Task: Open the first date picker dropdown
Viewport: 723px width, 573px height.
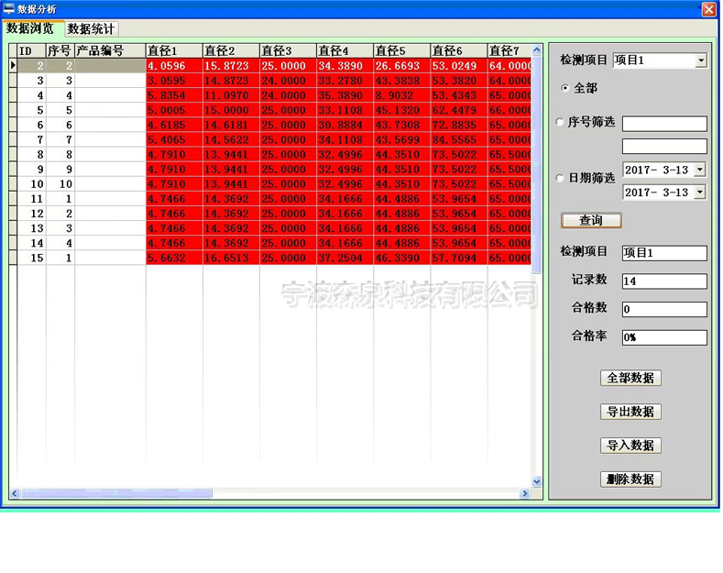Action: [x=700, y=170]
